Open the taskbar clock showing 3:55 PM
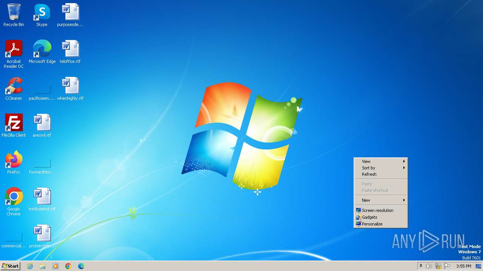This screenshot has width=483, height=271. coord(463,266)
